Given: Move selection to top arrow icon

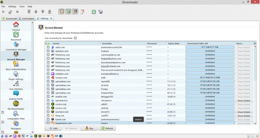Looking at the screenshot, I should point(29,12).
